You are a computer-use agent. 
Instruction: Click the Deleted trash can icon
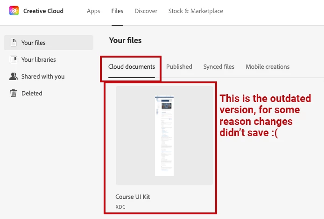pos(13,93)
